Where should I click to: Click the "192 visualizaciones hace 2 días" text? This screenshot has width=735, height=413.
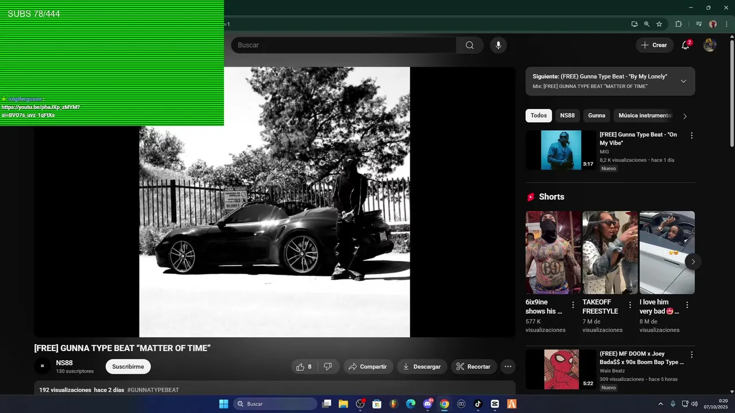tap(82, 390)
